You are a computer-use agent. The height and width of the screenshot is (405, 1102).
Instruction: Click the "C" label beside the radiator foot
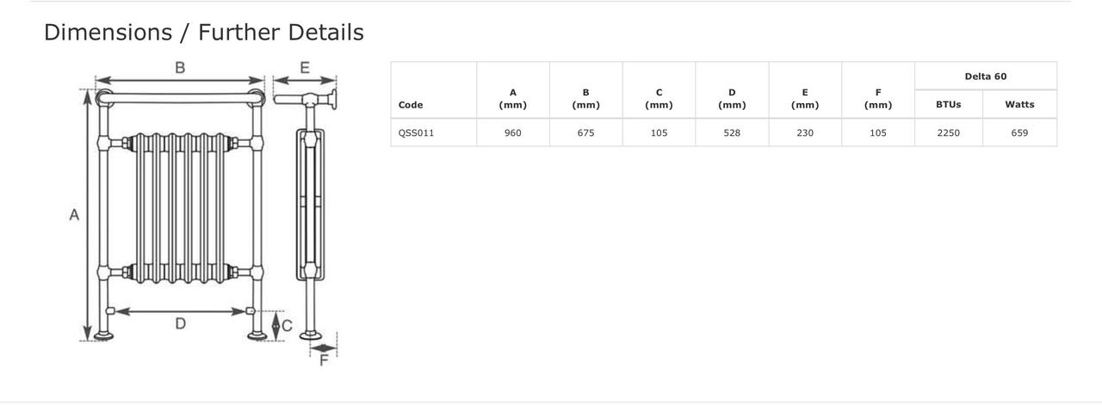tap(287, 326)
